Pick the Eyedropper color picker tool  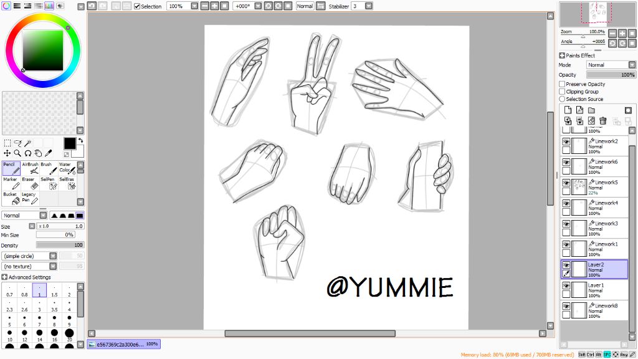pyautogui.click(x=48, y=153)
